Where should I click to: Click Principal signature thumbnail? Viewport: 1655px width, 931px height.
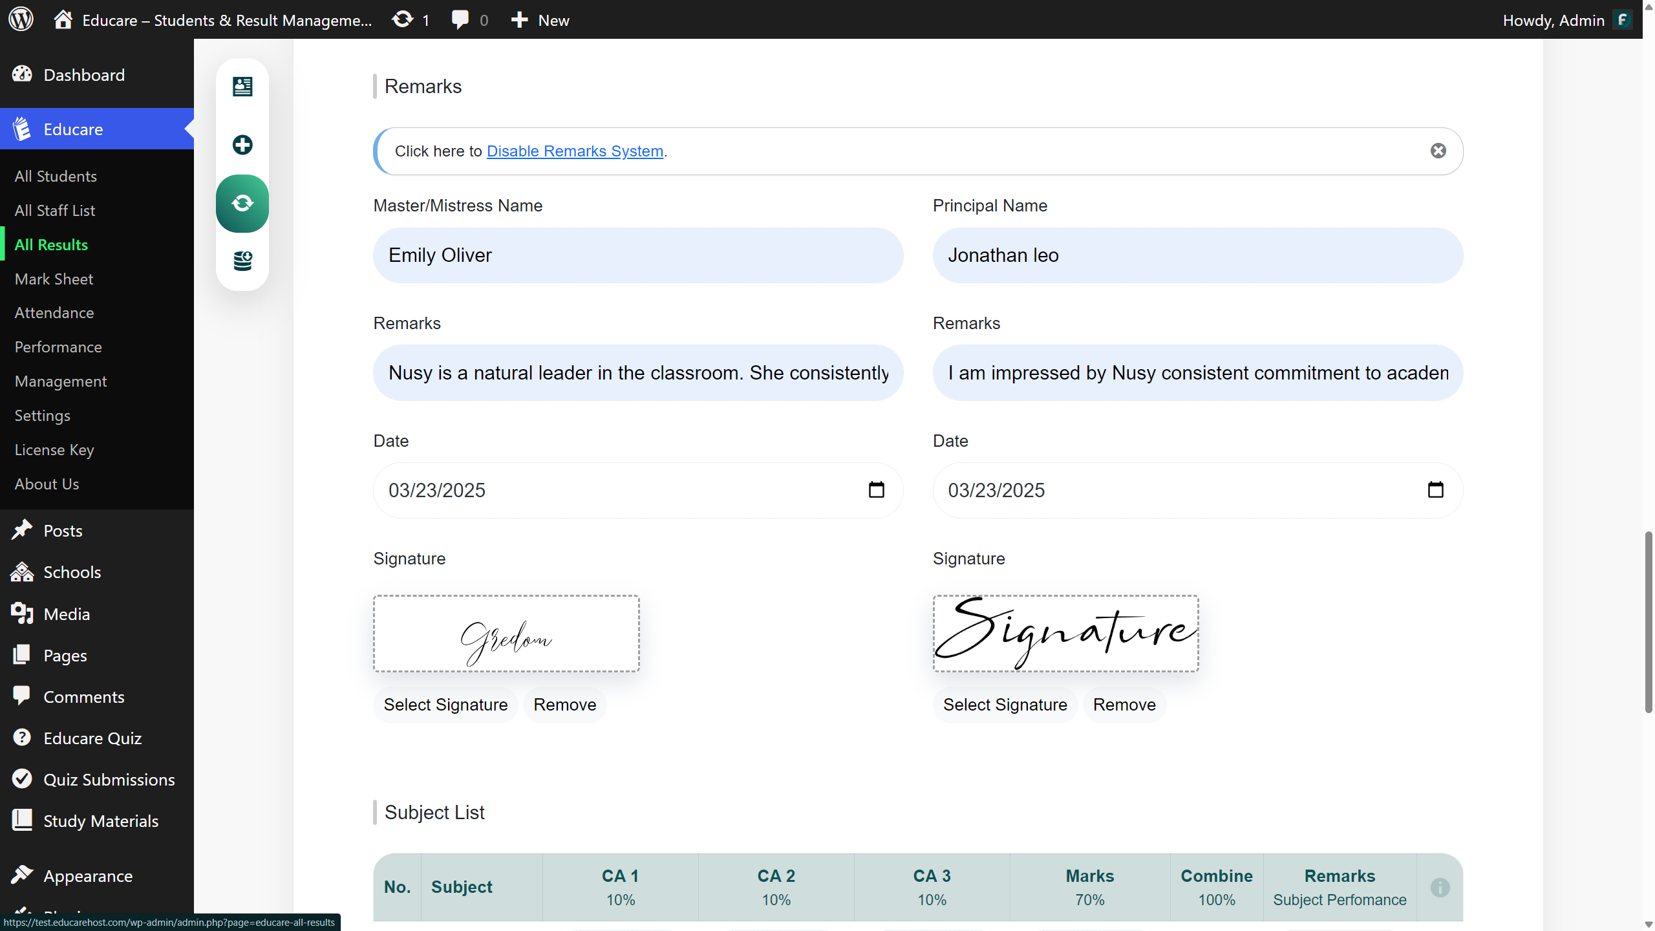pyautogui.click(x=1065, y=634)
